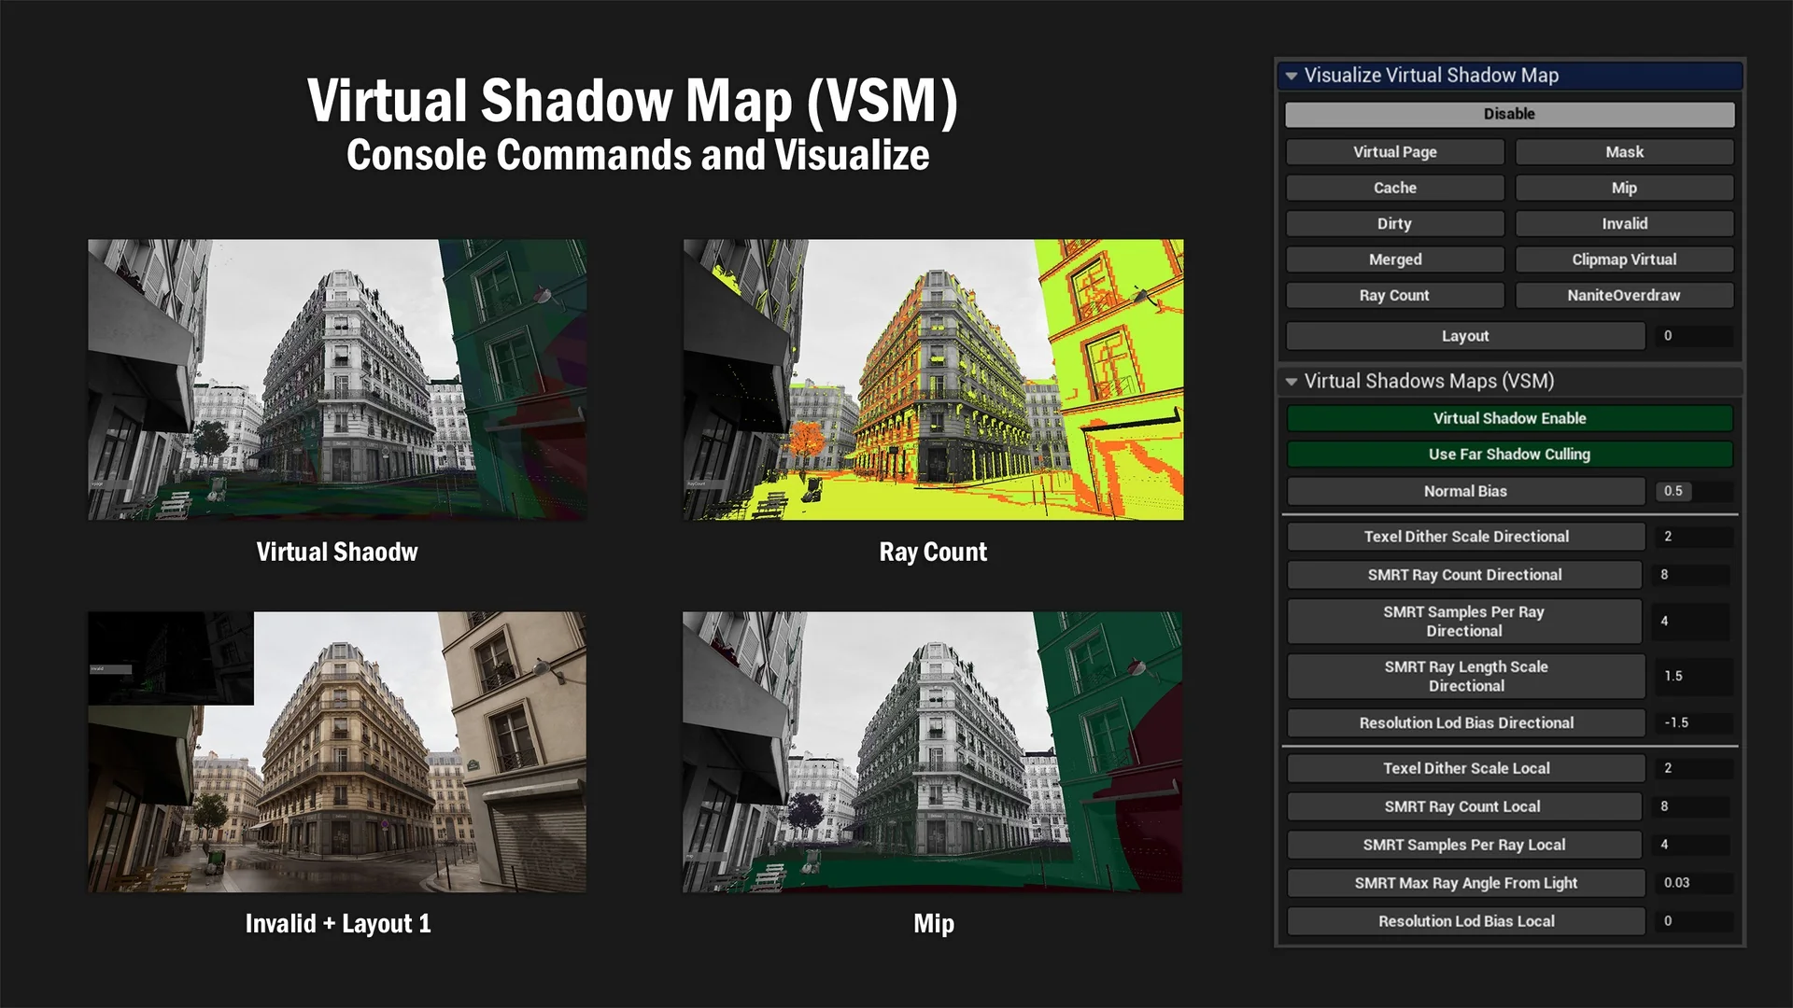Select the Virtual Page visualization mode
This screenshot has width=1793, height=1008.
point(1394,152)
